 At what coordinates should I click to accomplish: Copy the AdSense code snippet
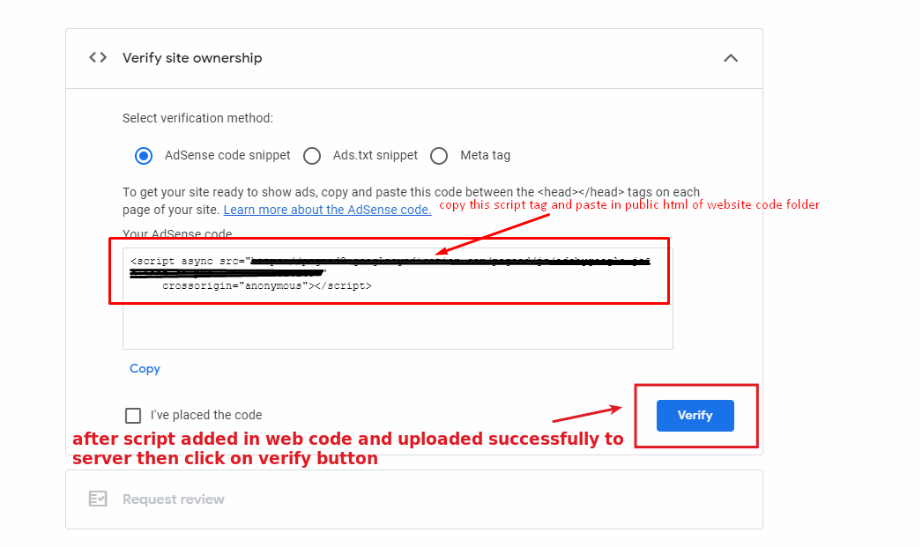tap(145, 368)
